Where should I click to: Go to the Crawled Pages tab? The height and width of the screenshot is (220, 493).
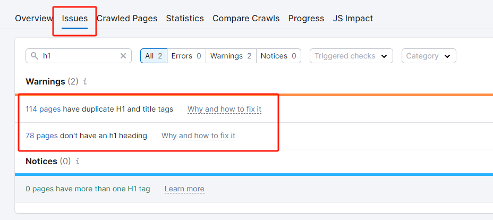pyautogui.click(x=127, y=18)
